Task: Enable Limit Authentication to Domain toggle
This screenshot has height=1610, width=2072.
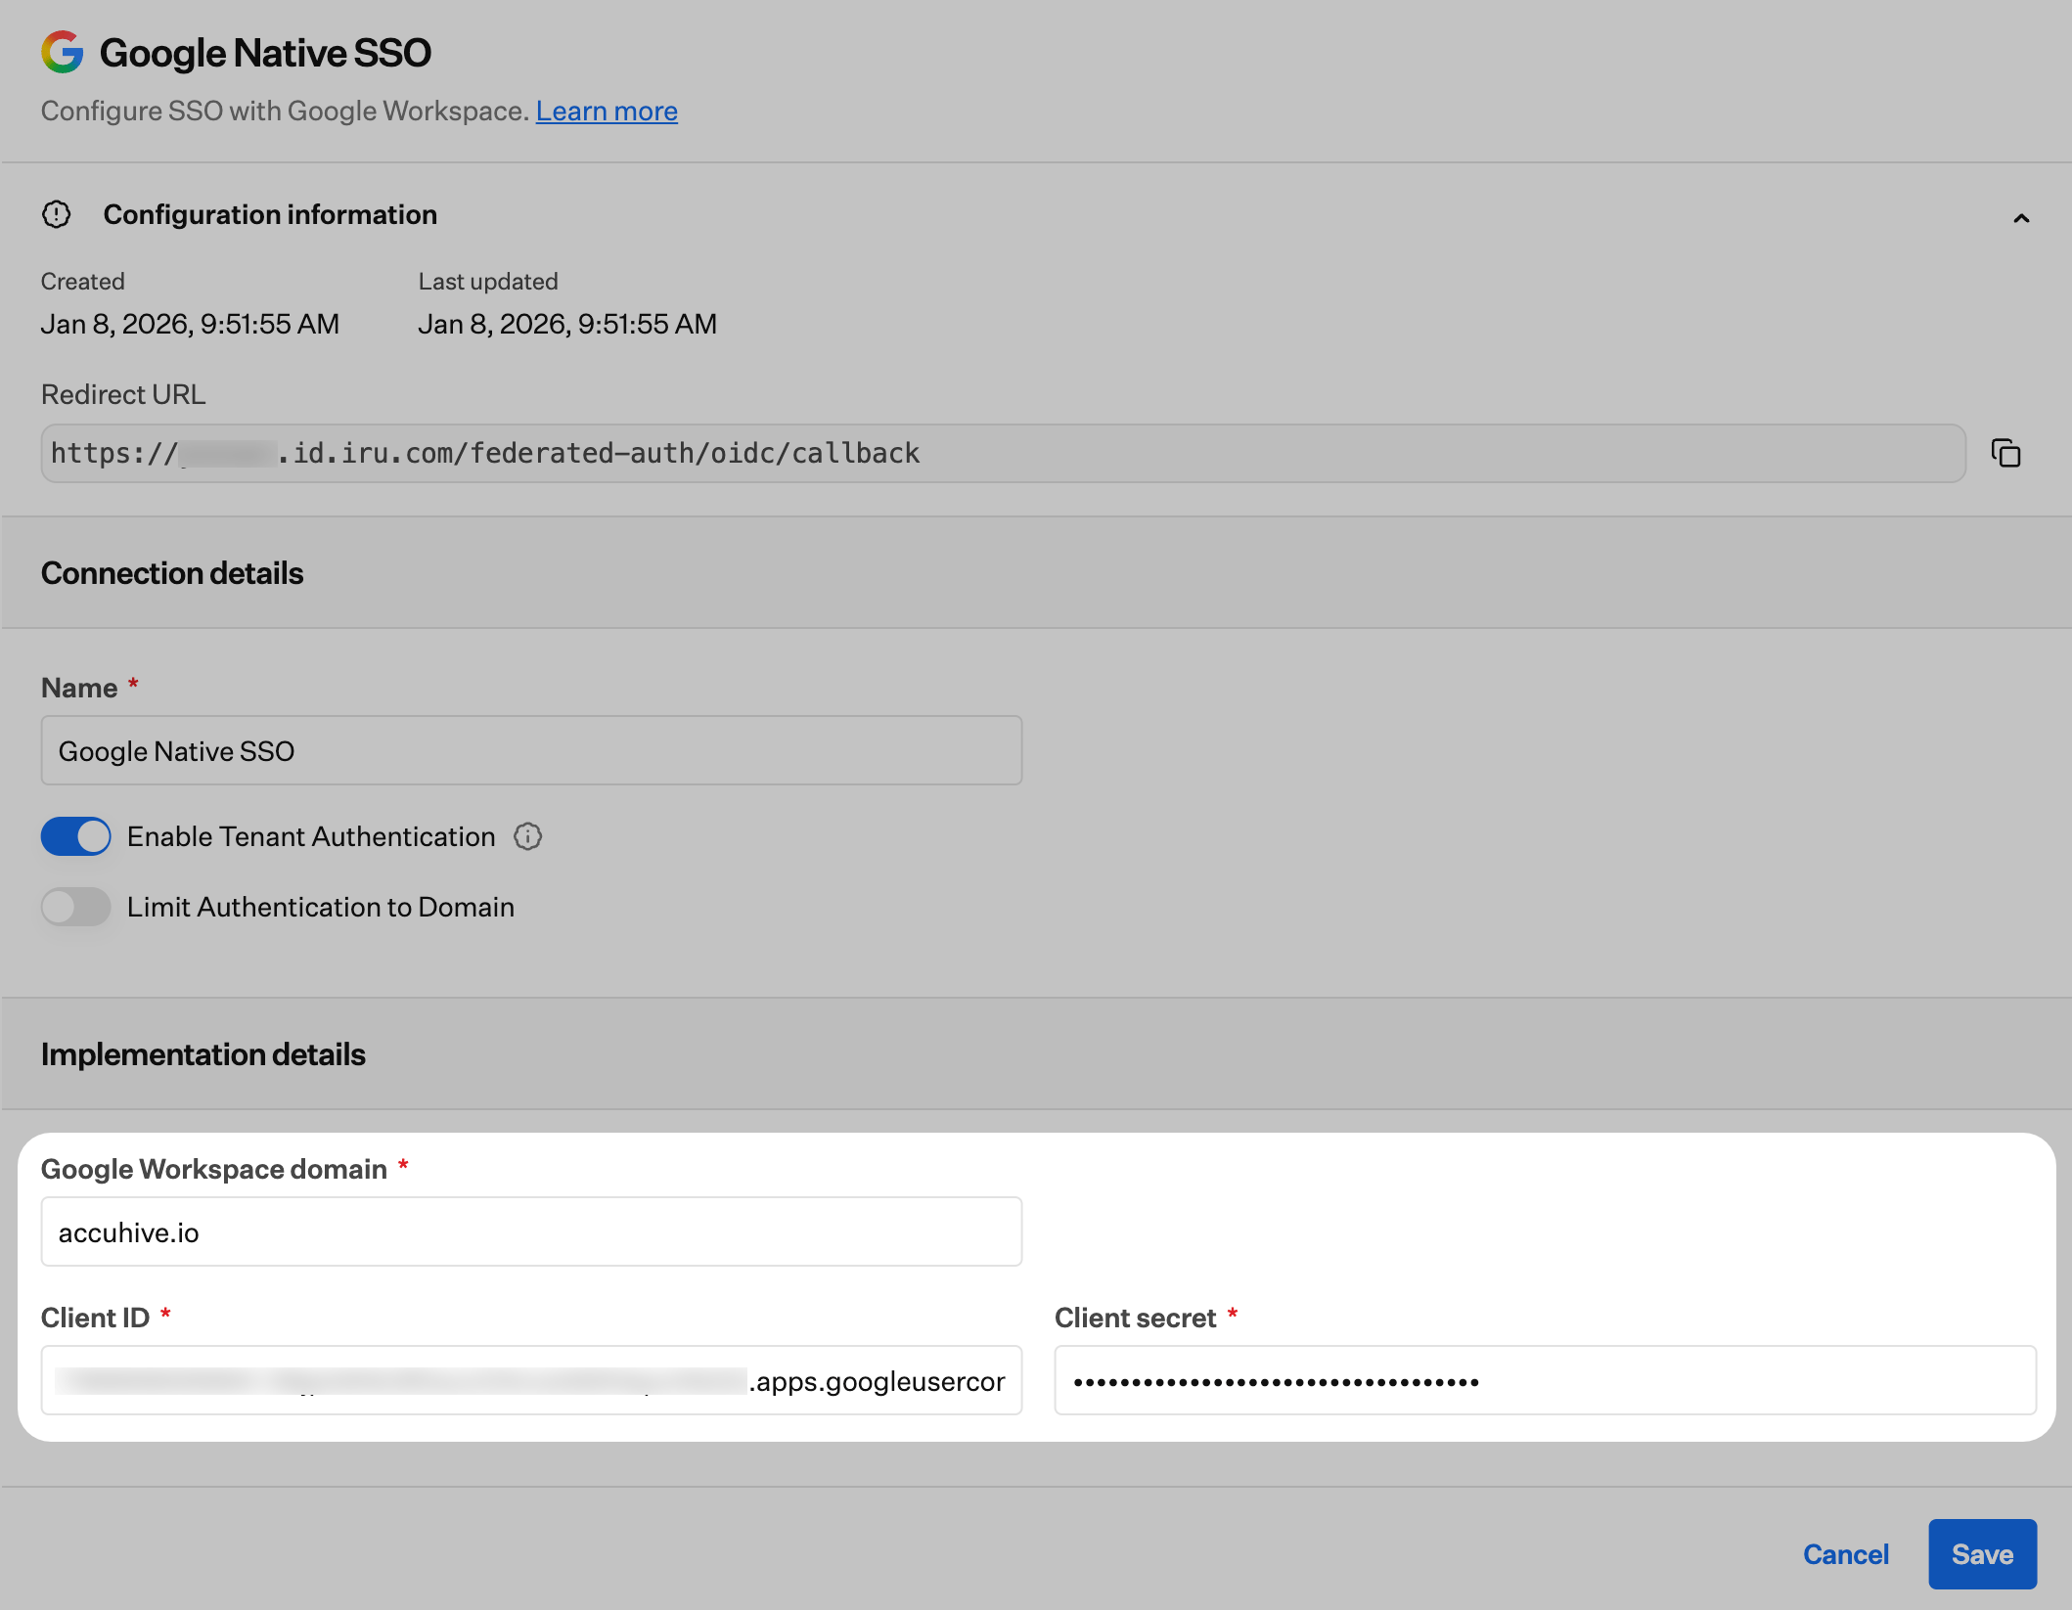Action: pyautogui.click(x=75, y=907)
